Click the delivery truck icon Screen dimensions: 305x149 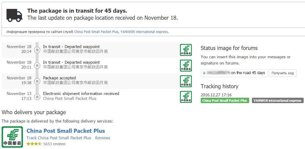pos(14,15)
